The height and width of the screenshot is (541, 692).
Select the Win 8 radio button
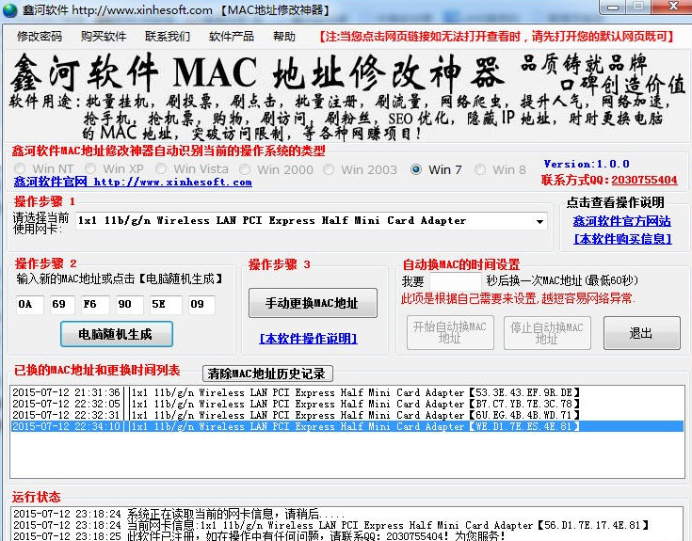(x=500, y=169)
